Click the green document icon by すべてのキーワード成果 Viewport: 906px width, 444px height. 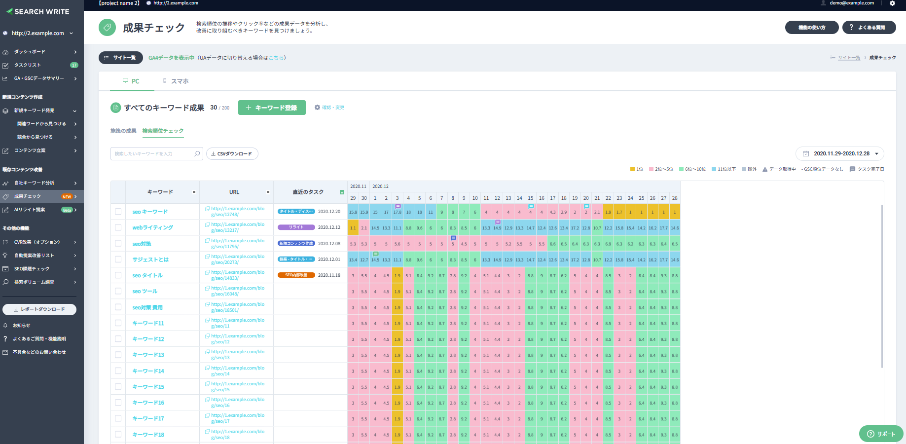115,108
